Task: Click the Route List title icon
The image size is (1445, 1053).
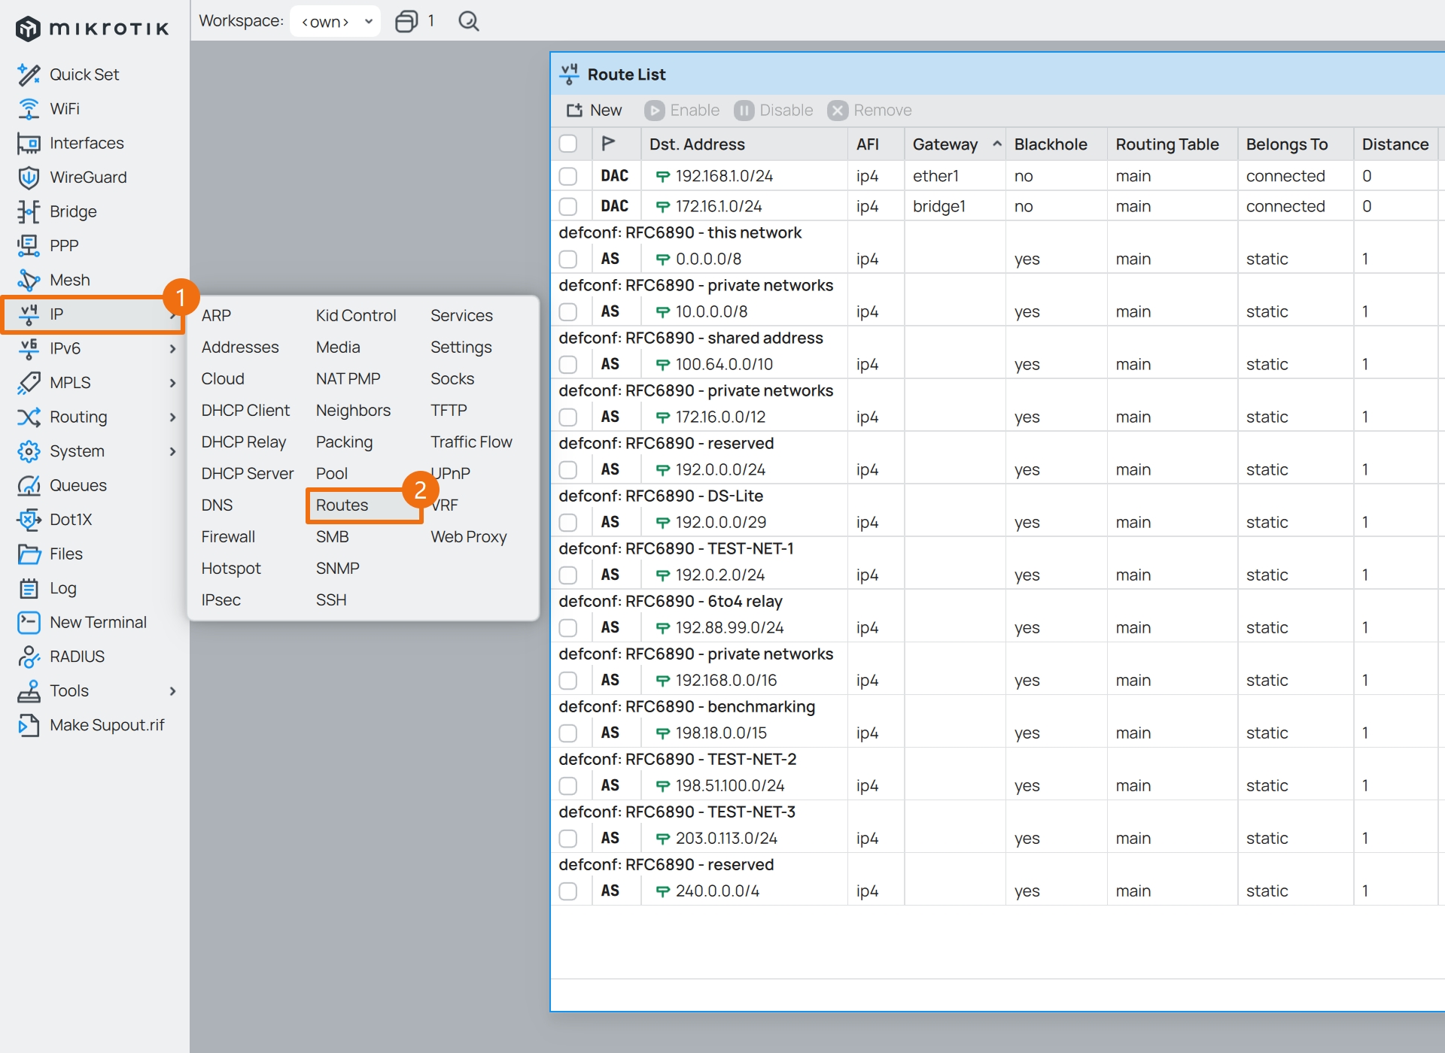Action: click(x=569, y=74)
